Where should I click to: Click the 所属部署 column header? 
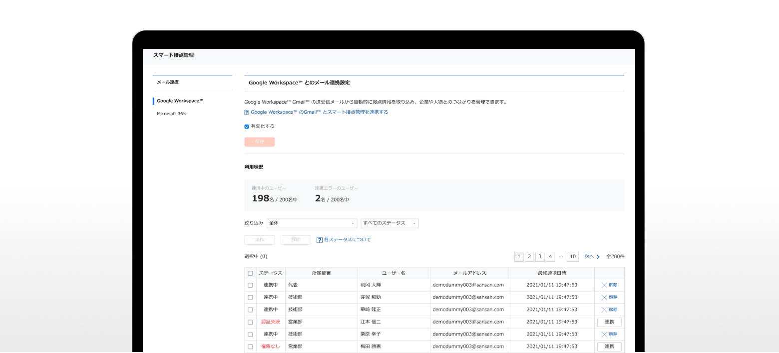click(x=321, y=273)
